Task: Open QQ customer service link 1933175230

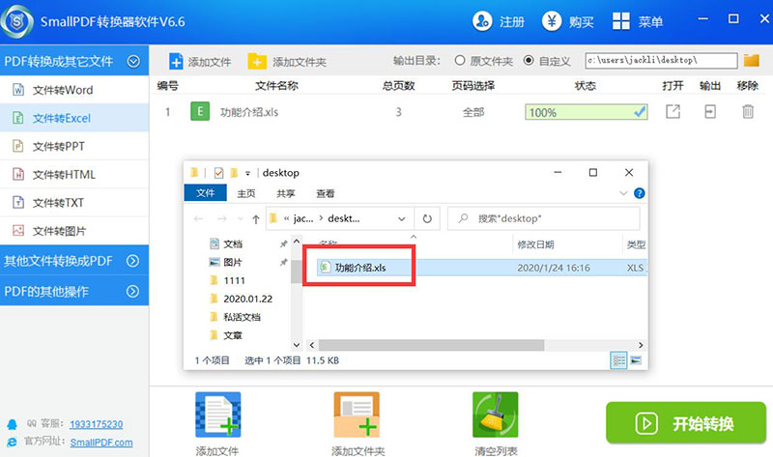Action: coord(96,424)
